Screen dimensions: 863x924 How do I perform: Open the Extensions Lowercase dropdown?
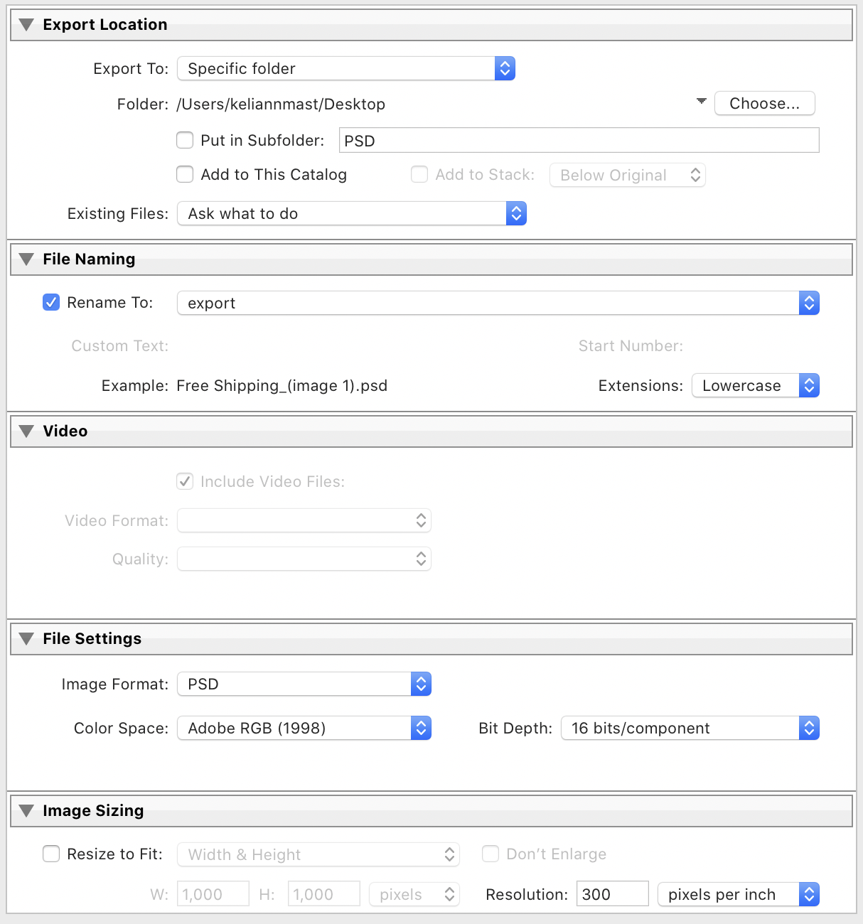(x=755, y=386)
